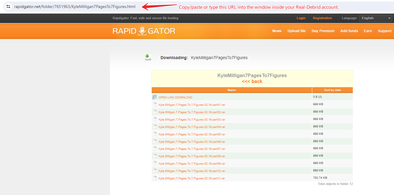This screenshot has height=195, width=394.
Task: Click the file icon for part02.rar
Action: point(155,112)
